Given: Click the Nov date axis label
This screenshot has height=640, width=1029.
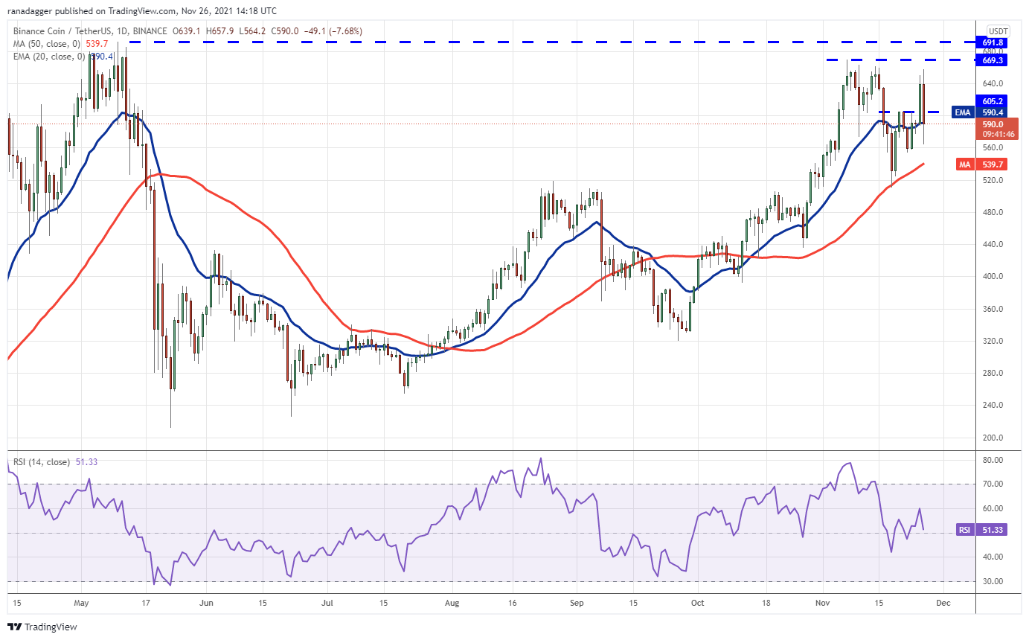Looking at the screenshot, I should (x=822, y=603).
